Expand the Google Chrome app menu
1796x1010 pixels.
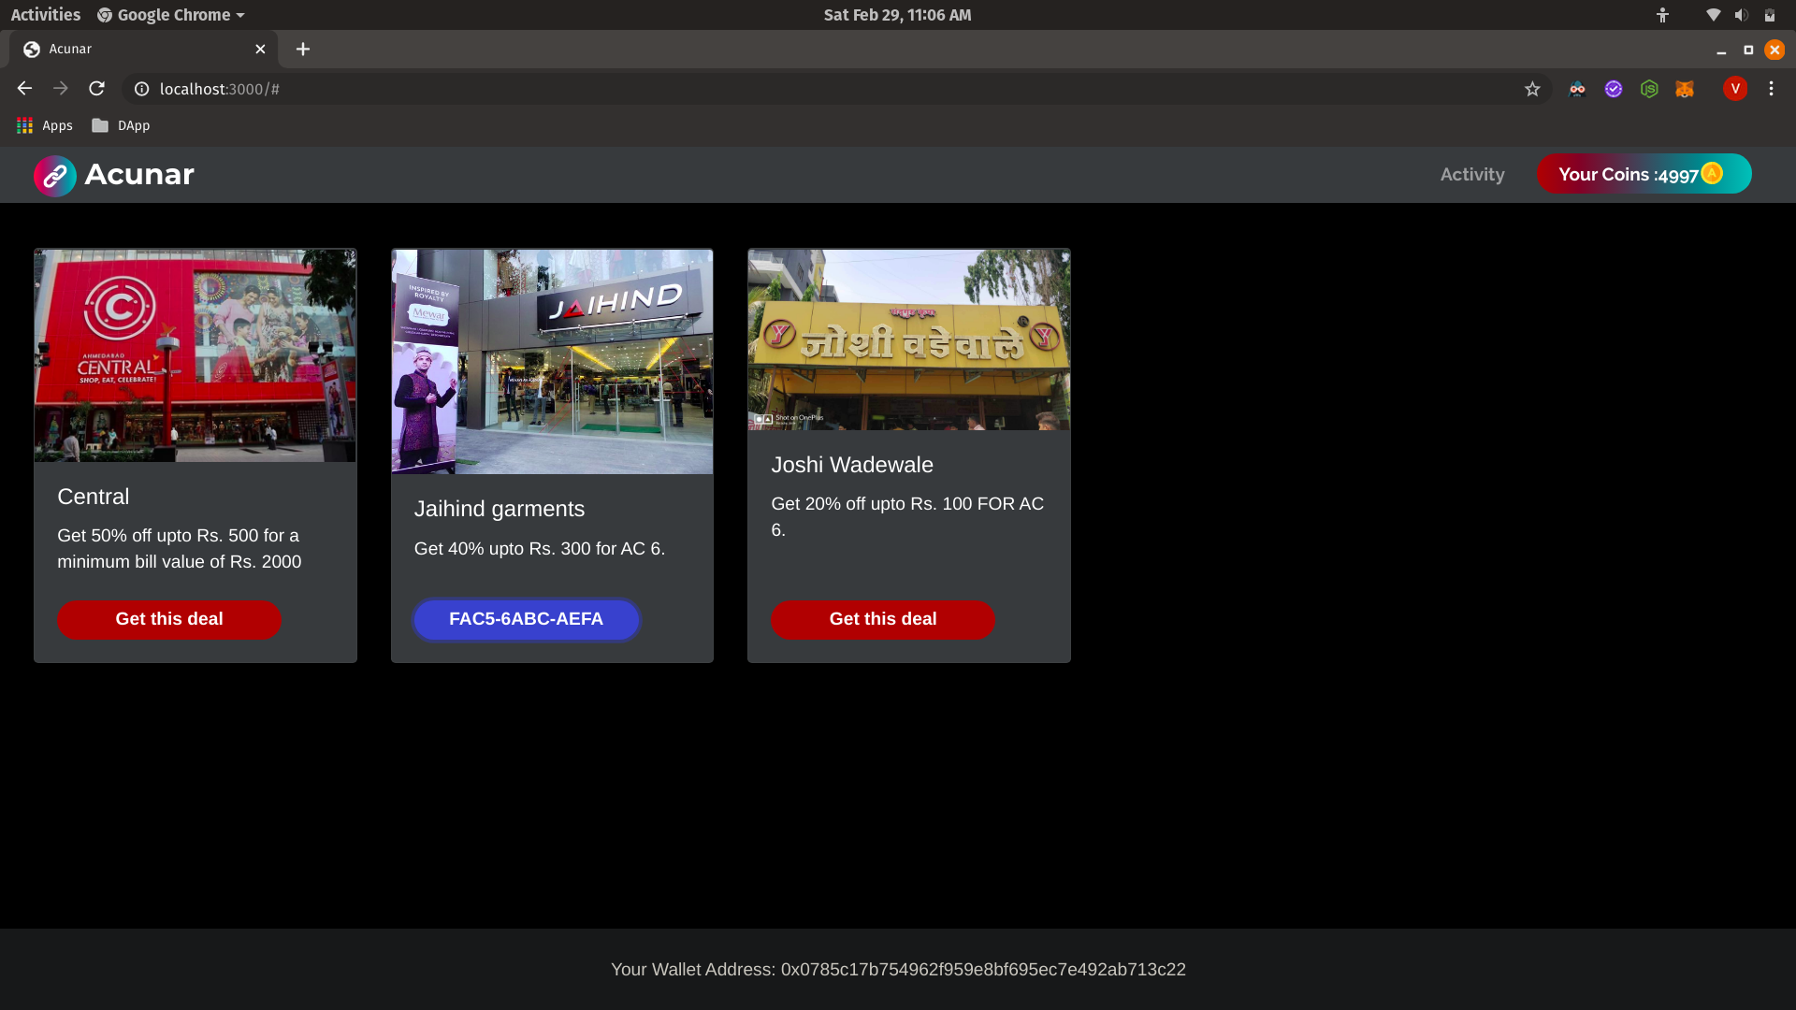pos(171,15)
